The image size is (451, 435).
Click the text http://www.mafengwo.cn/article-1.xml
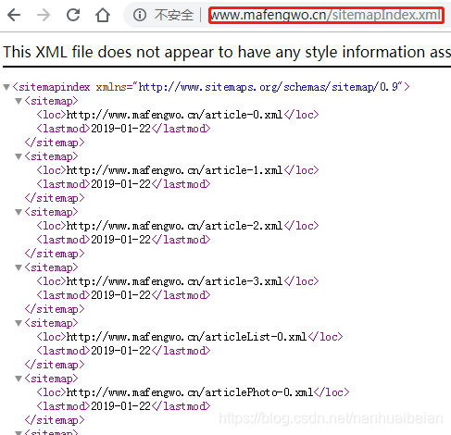pyautogui.click(x=174, y=170)
